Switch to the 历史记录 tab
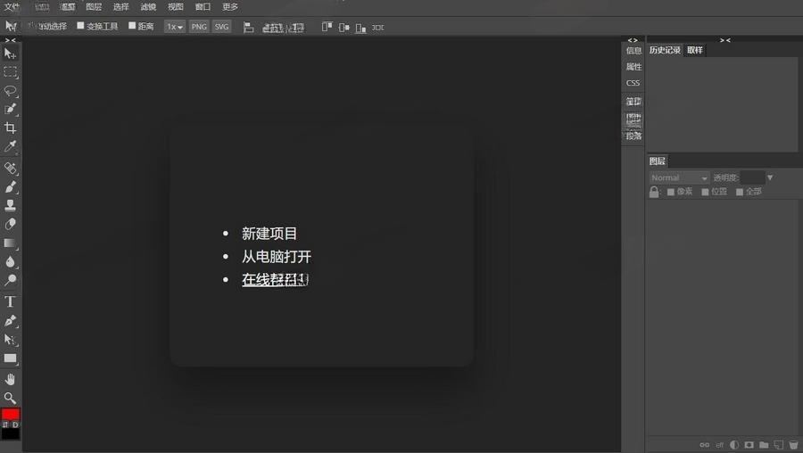 [665, 50]
